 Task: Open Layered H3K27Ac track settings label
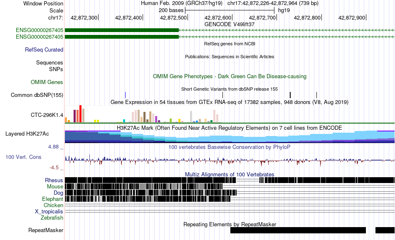tap(27, 134)
